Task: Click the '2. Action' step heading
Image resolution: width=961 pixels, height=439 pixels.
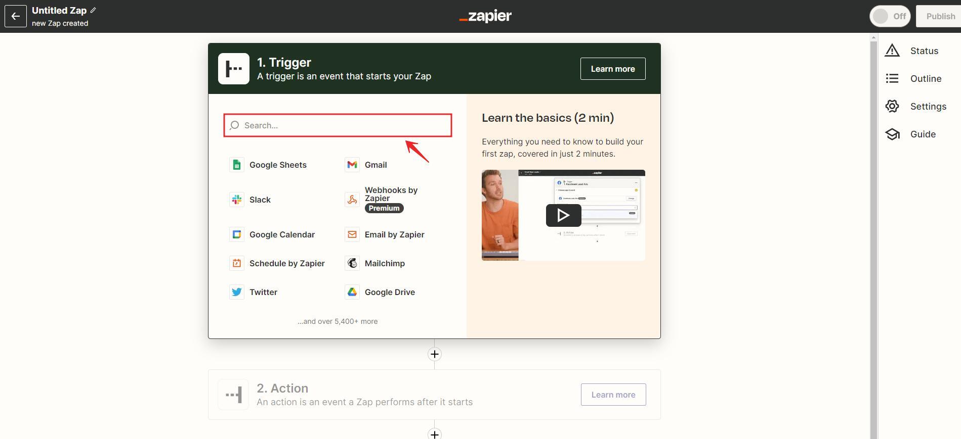Action: coord(282,388)
